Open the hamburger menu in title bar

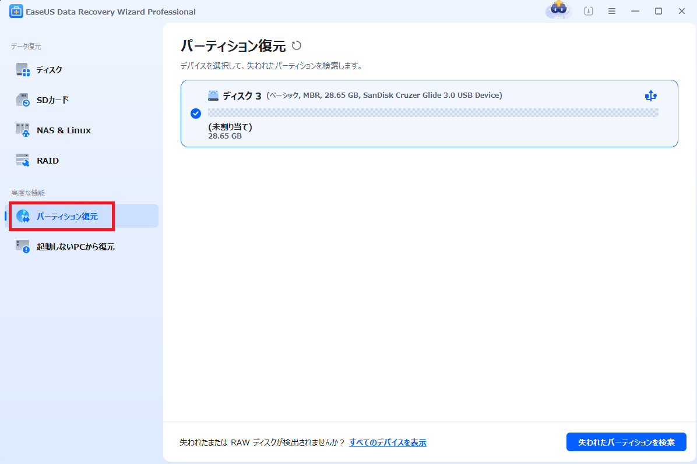coord(612,12)
